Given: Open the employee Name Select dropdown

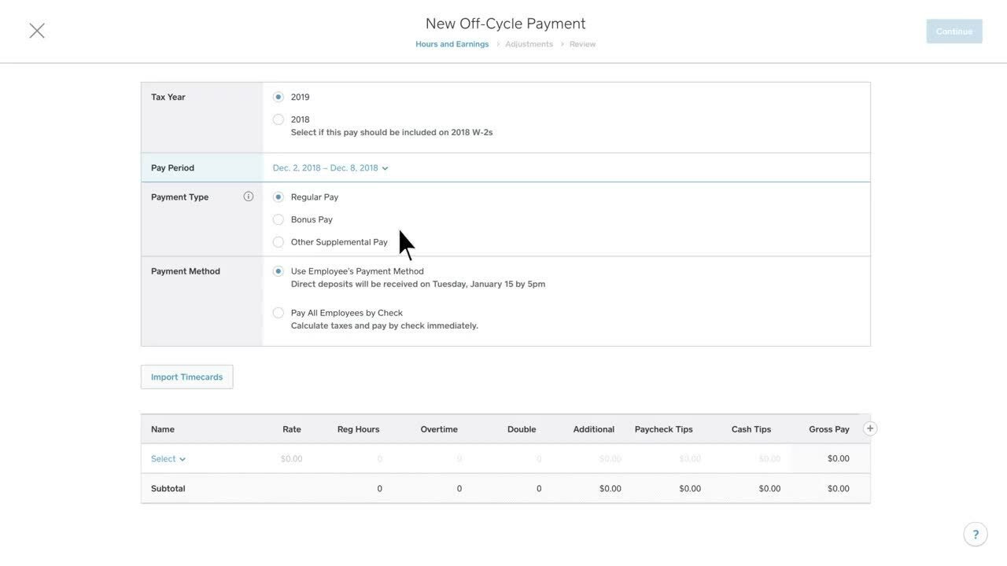Looking at the screenshot, I should click(168, 459).
